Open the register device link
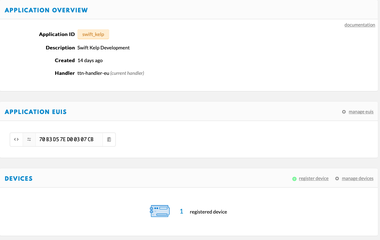Viewport: 380px width, 240px height. tap(314, 179)
